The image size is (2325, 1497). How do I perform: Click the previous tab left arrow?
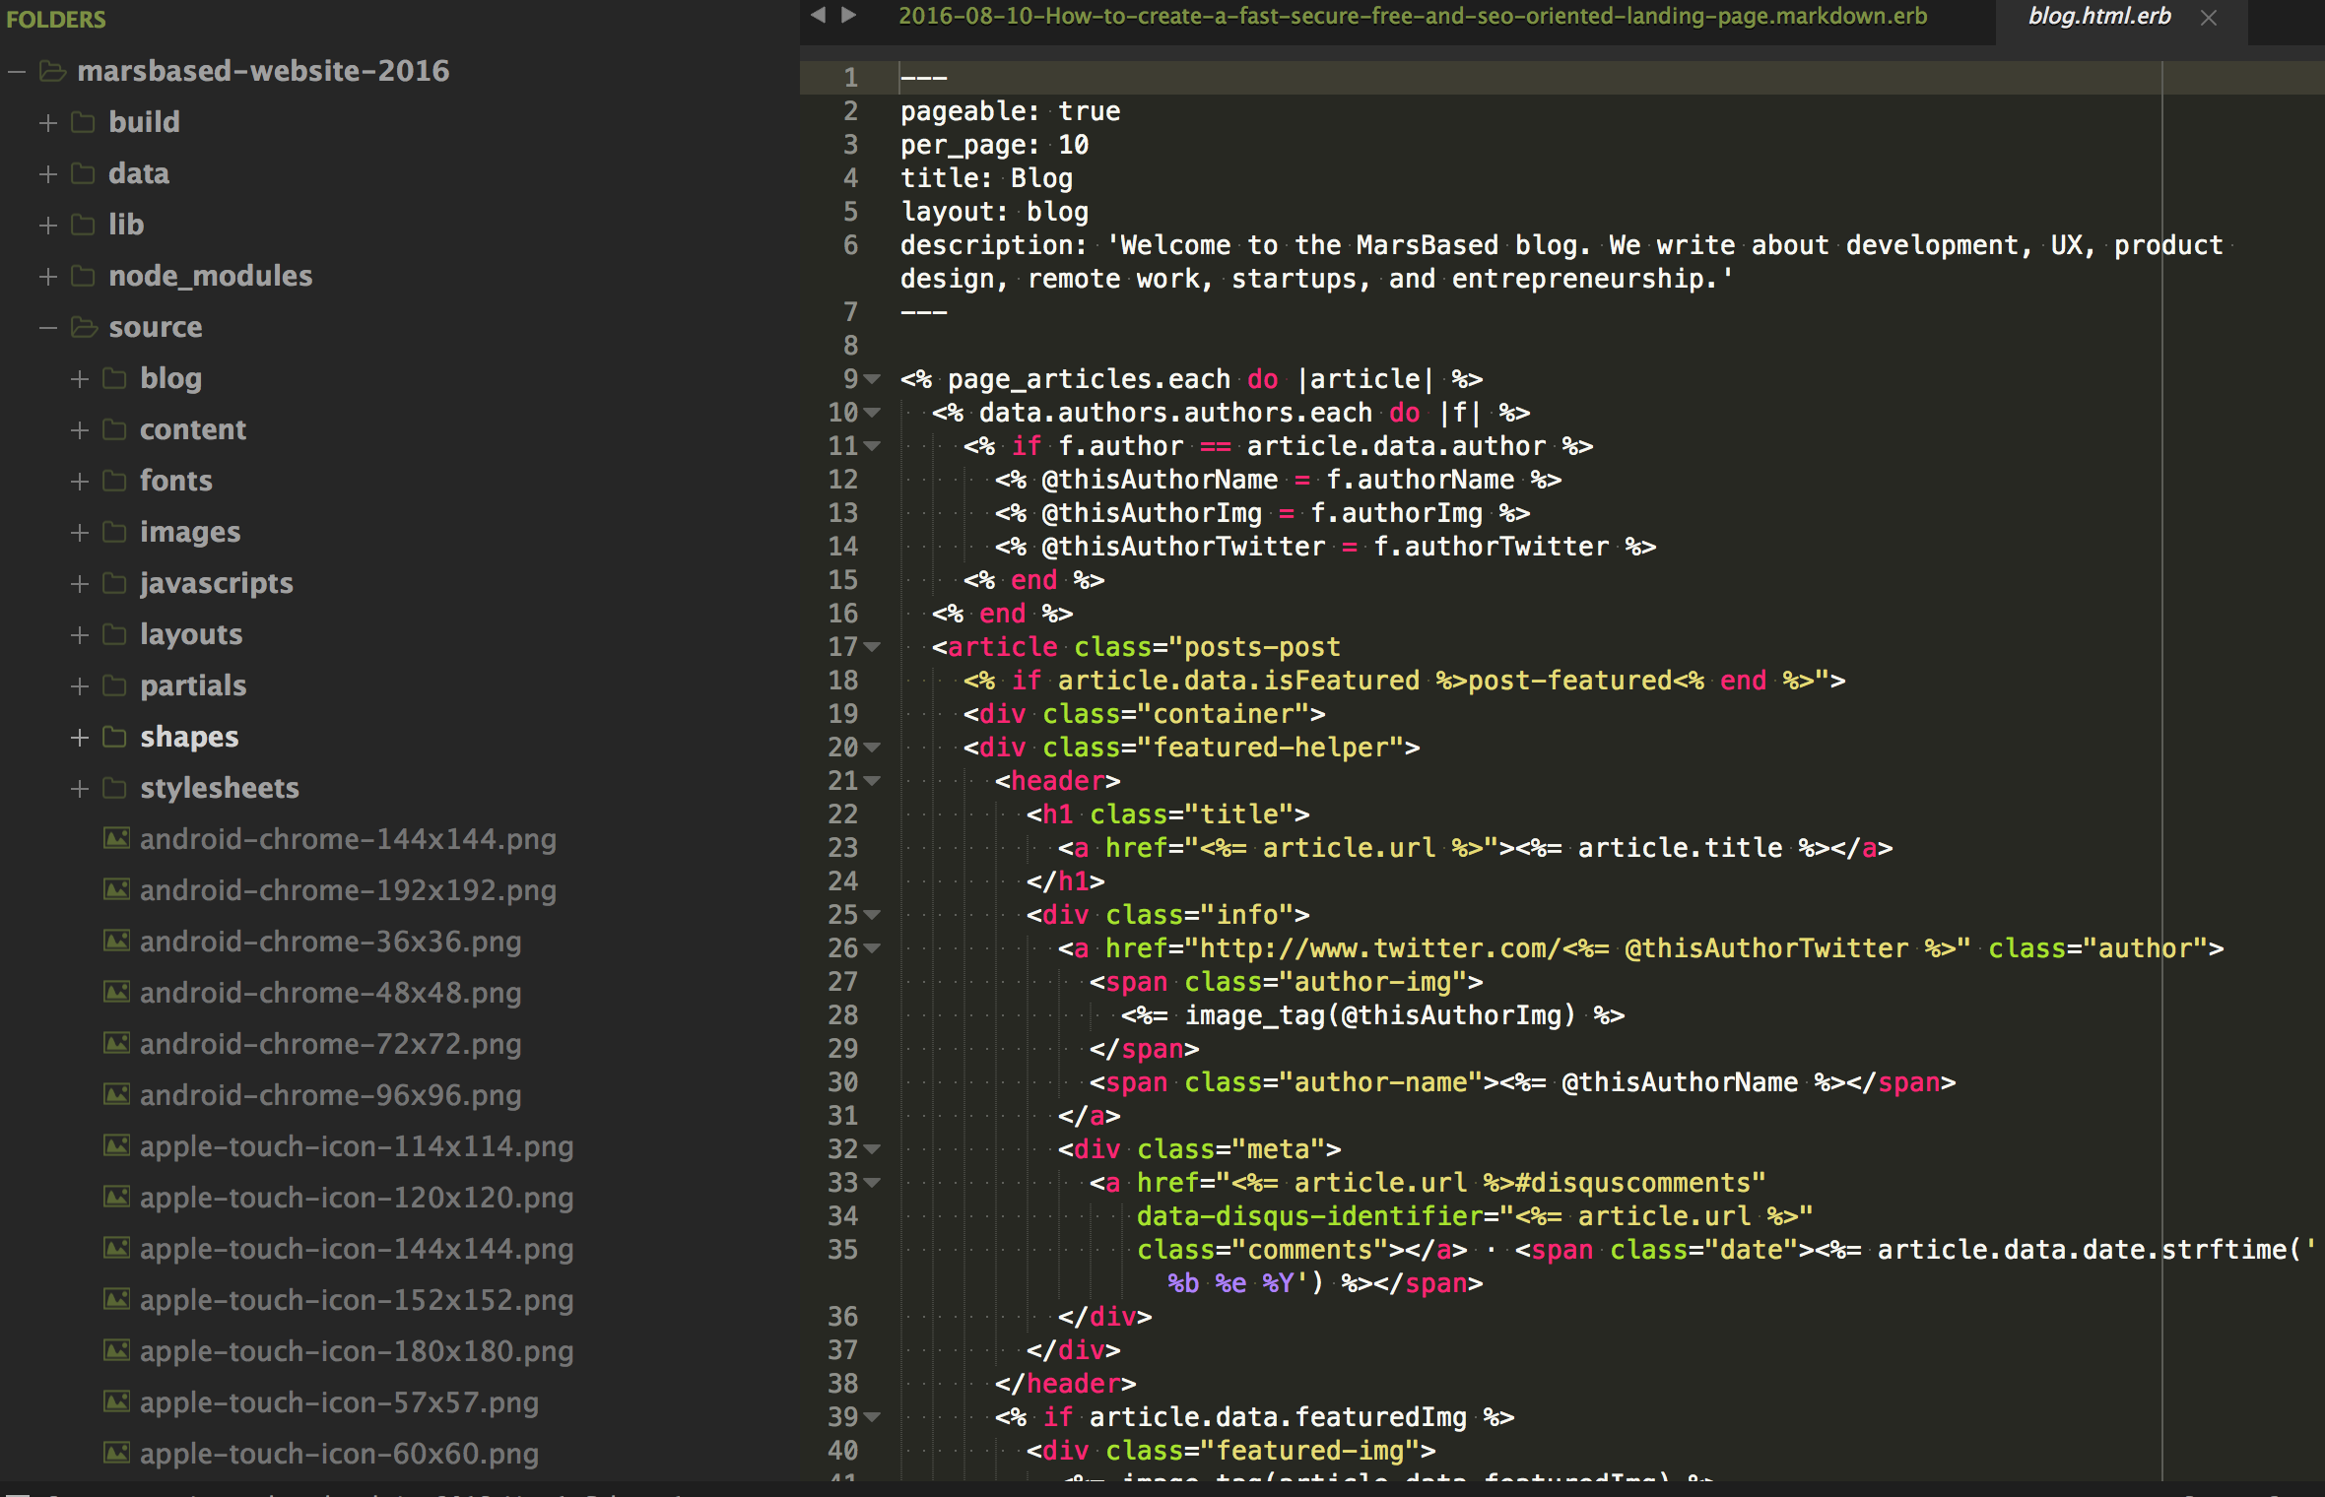(818, 15)
